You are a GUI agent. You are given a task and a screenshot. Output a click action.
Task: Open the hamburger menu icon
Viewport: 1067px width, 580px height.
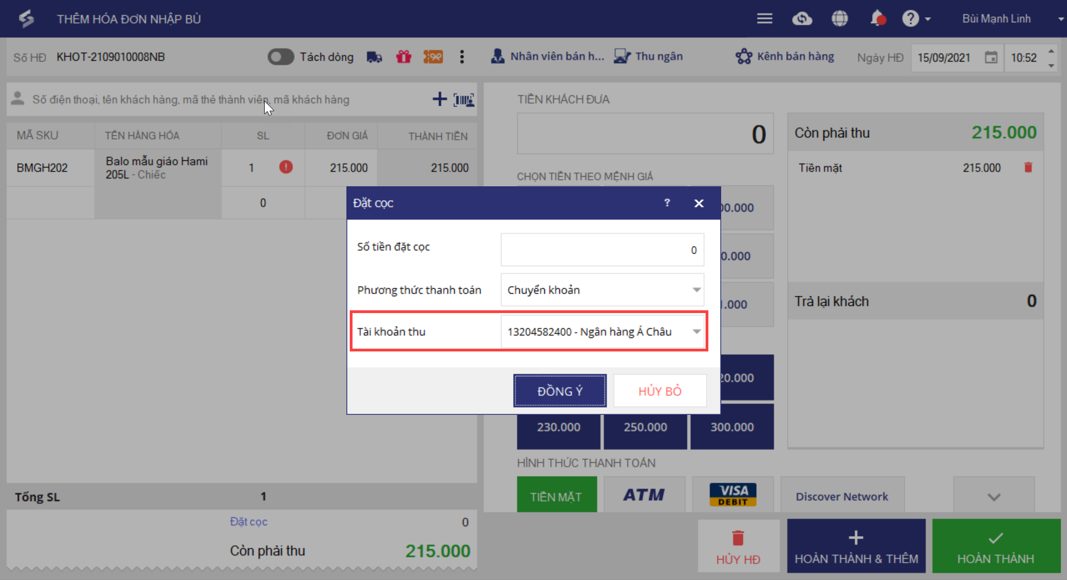pos(765,19)
